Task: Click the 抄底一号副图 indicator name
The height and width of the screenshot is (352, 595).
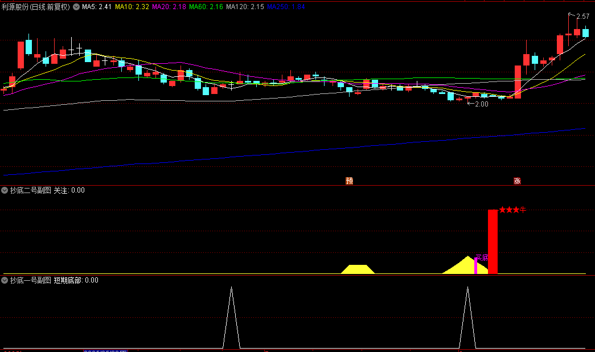Action: (30, 280)
